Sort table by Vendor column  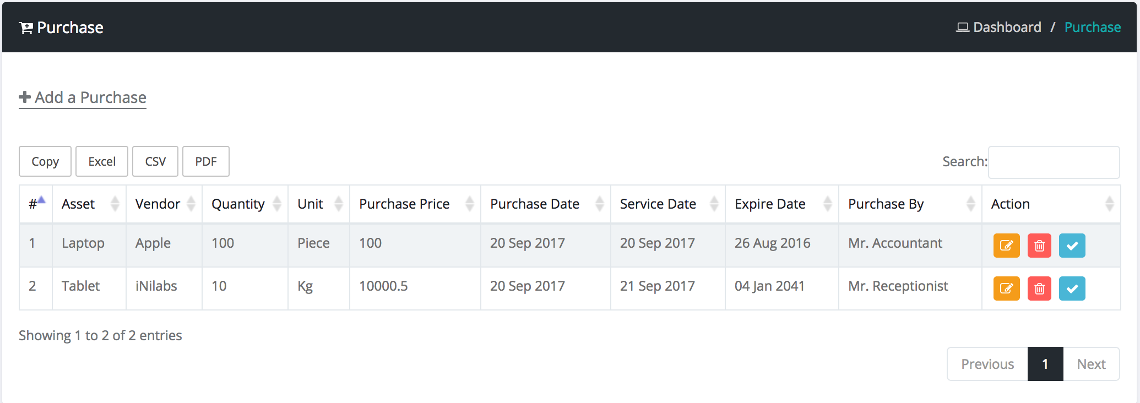(x=164, y=204)
